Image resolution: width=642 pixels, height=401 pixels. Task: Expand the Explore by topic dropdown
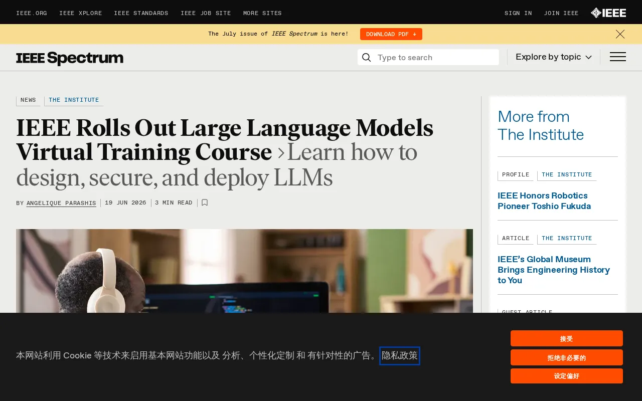(x=554, y=57)
